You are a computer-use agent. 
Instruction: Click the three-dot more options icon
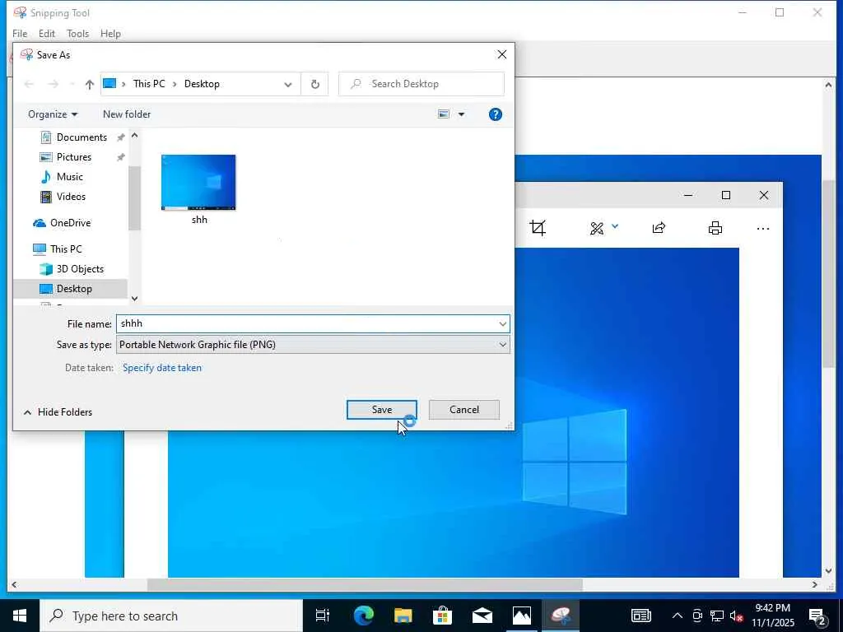pos(763,229)
